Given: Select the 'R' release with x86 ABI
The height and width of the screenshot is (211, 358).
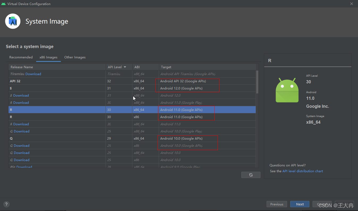Looking at the screenshot, I should [57, 117].
